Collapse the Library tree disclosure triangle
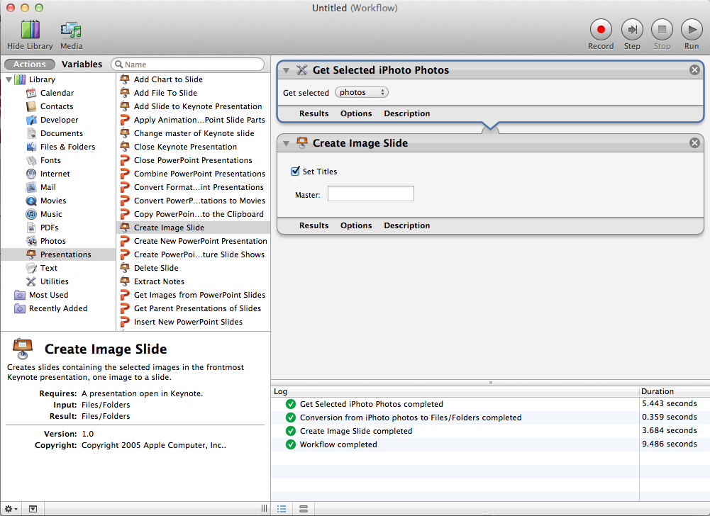 click(x=9, y=79)
